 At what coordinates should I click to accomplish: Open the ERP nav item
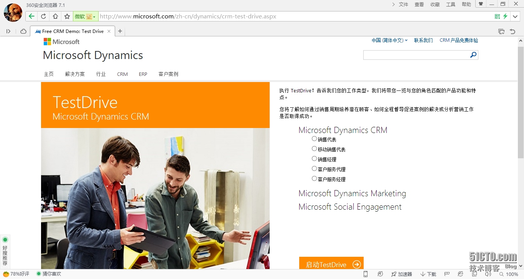coord(143,74)
